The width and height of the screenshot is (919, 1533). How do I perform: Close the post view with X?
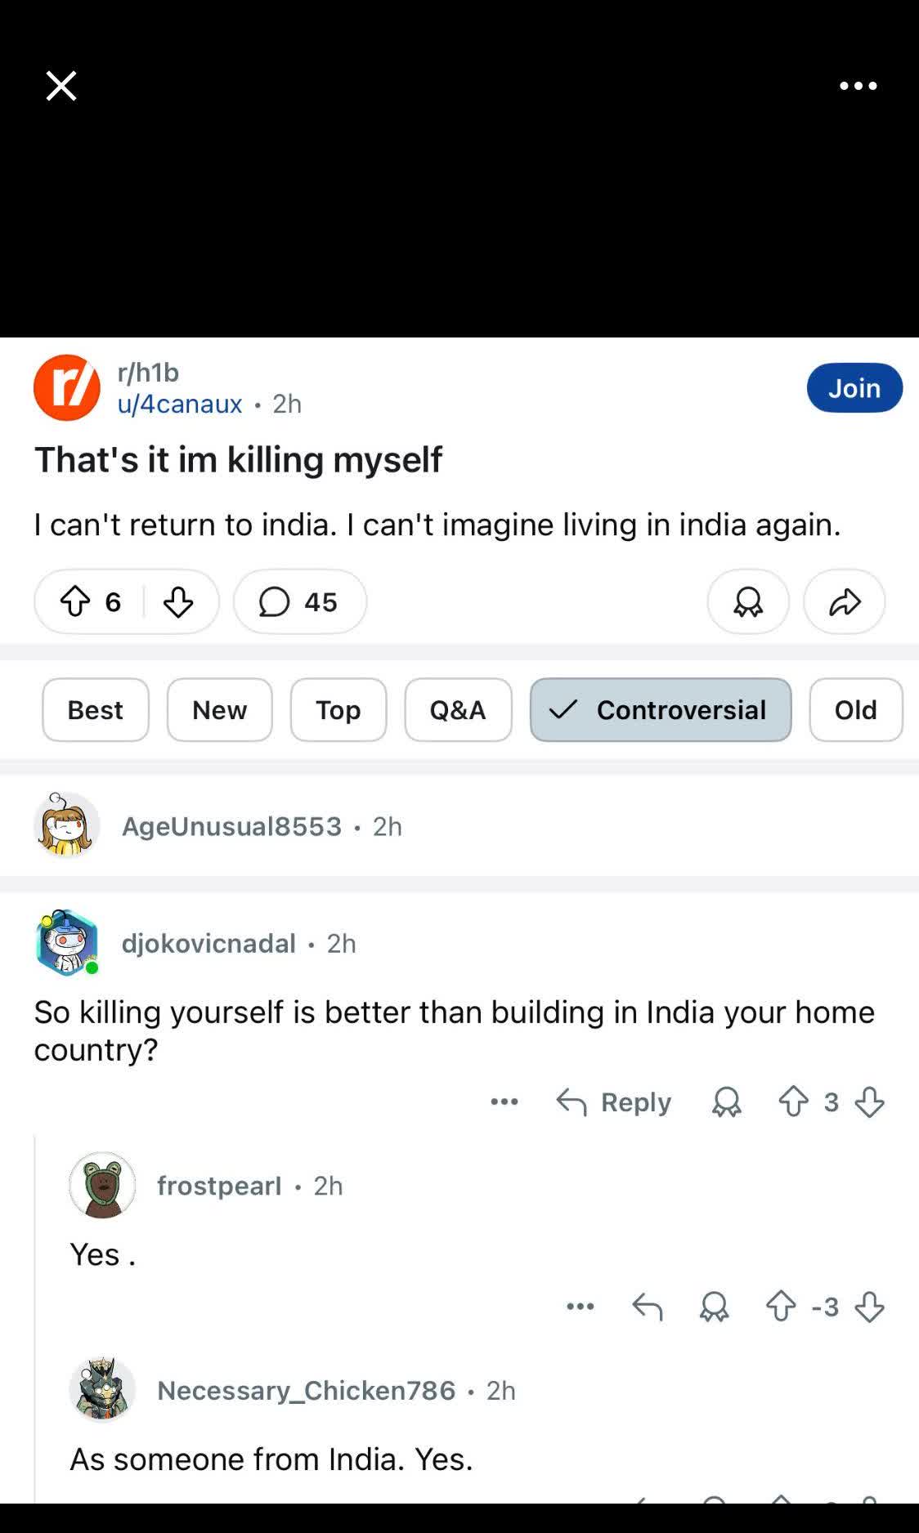tap(61, 85)
